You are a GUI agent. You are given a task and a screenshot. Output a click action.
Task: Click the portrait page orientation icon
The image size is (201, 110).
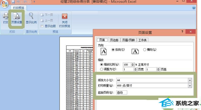(x=104, y=51)
